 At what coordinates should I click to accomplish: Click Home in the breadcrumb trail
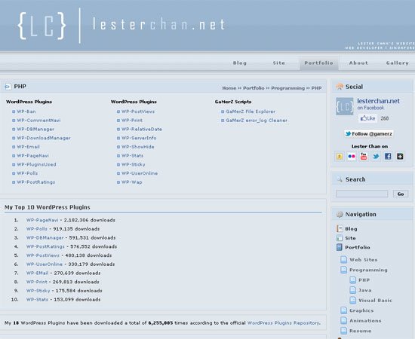229,88
